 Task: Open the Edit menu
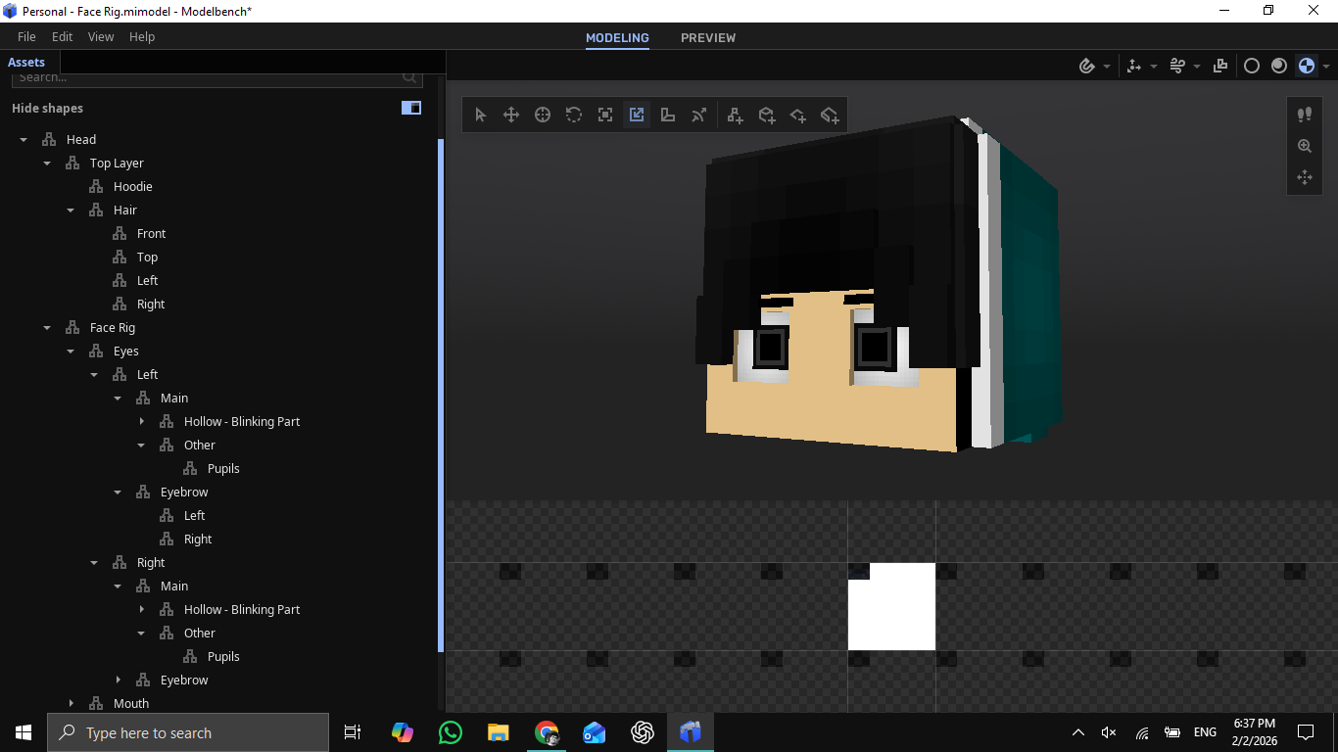click(x=62, y=36)
